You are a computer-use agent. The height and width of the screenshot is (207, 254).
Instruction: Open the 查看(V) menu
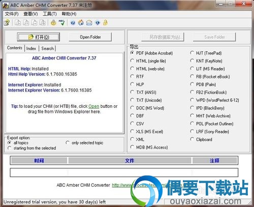(x=30, y=14)
